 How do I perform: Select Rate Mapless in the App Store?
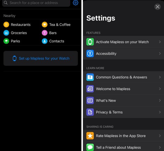point(124,136)
